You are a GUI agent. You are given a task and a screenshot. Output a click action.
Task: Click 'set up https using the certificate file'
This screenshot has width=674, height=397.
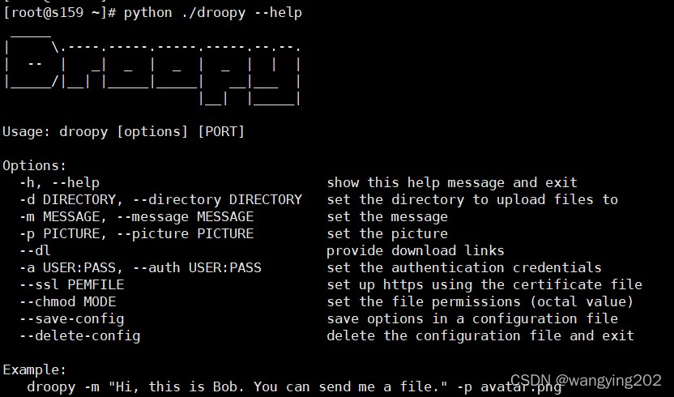point(484,284)
